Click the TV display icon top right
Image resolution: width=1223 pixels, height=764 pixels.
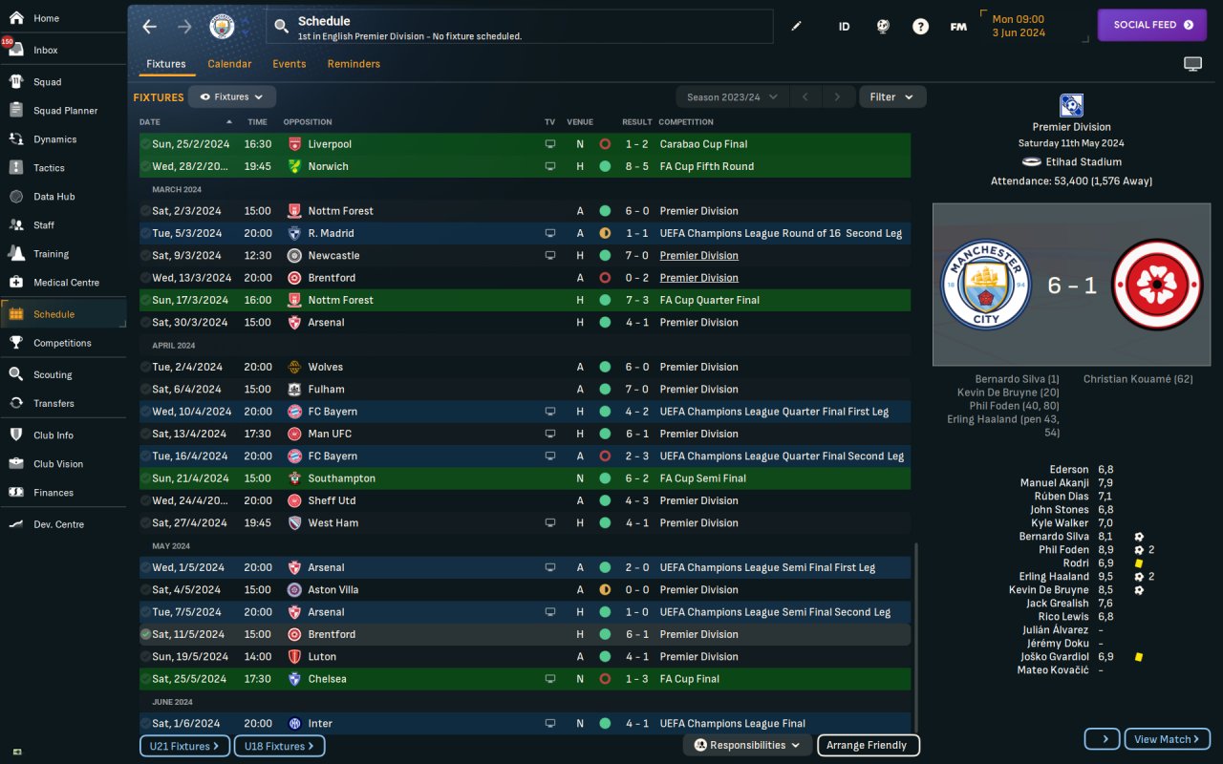(x=1192, y=64)
